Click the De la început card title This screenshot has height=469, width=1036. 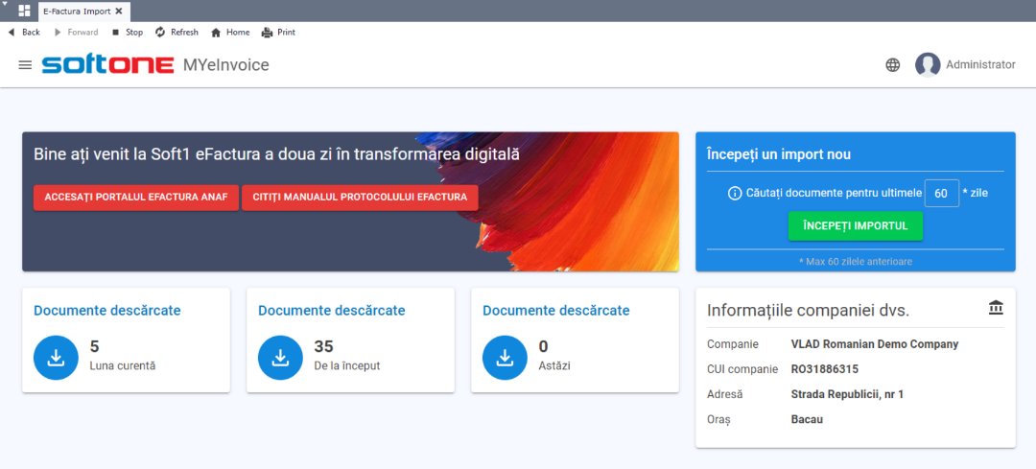[x=332, y=311]
